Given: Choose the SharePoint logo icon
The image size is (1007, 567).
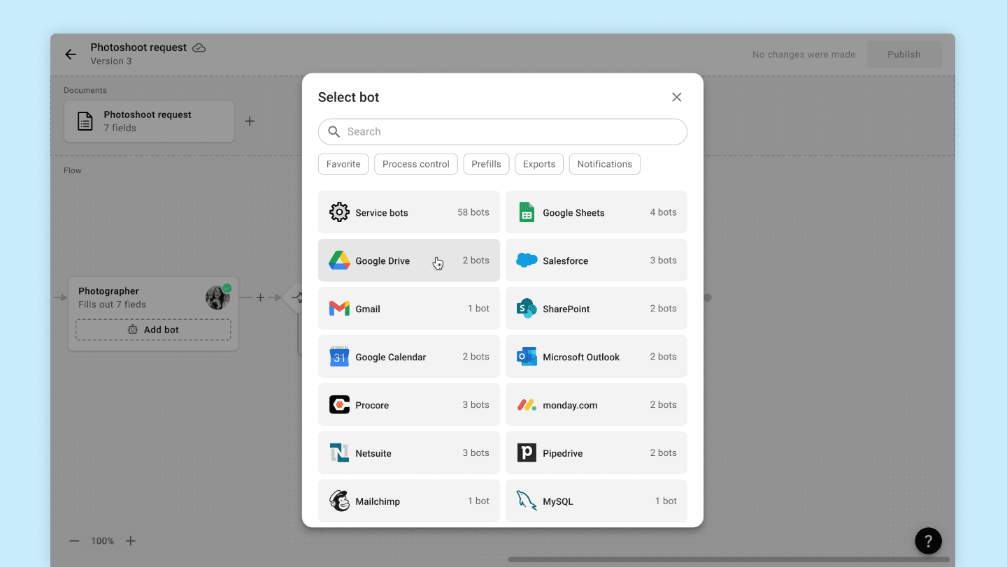Looking at the screenshot, I should (527, 309).
